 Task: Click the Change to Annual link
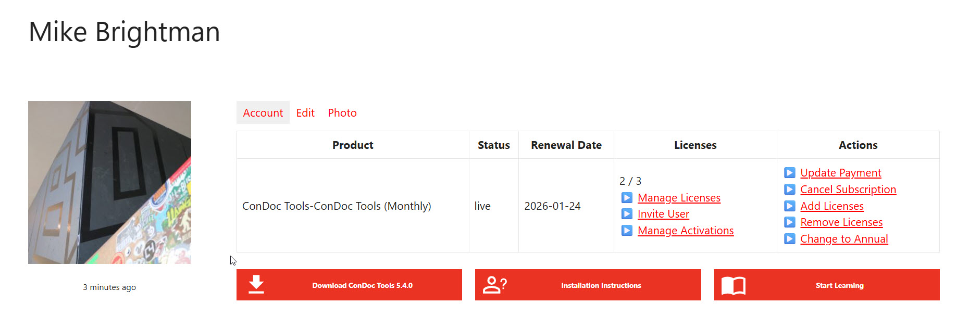pyautogui.click(x=844, y=238)
